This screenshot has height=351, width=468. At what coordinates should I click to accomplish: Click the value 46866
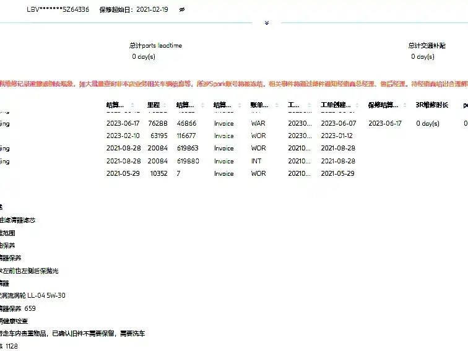[x=186, y=123]
